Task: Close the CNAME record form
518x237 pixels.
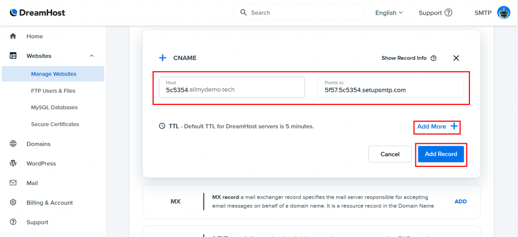Action: pyautogui.click(x=456, y=58)
